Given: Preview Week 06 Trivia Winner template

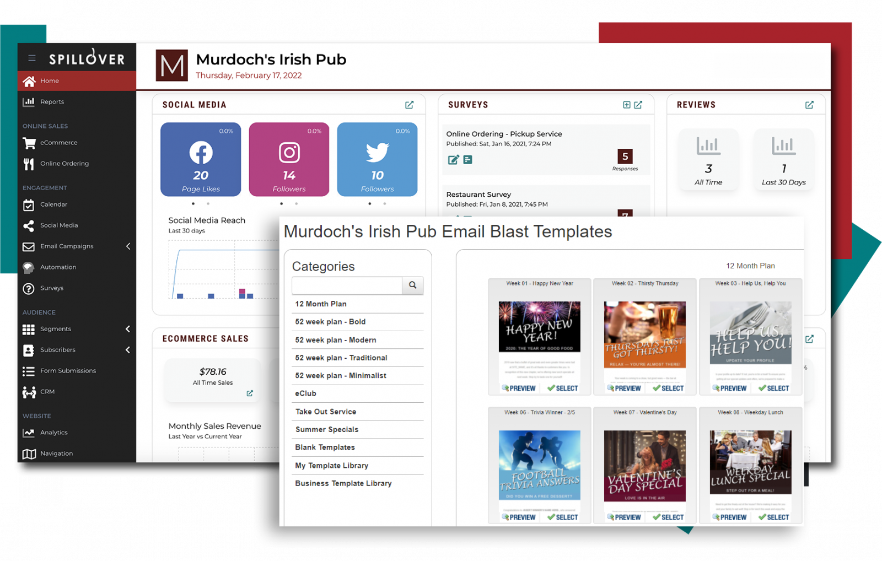Looking at the screenshot, I should [x=519, y=517].
